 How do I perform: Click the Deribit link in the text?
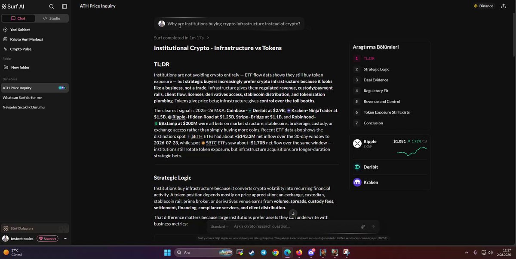260,111
